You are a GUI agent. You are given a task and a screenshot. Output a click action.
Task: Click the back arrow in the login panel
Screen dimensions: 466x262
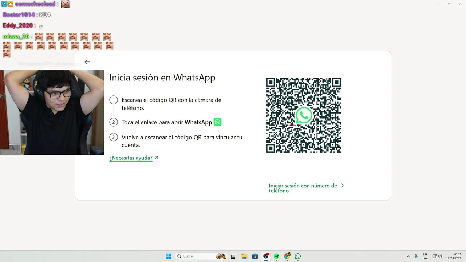pos(87,62)
